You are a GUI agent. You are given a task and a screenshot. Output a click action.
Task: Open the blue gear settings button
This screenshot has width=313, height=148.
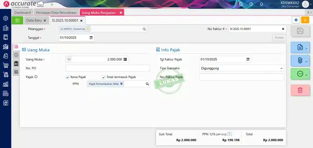pyautogui.click(x=296, y=20)
